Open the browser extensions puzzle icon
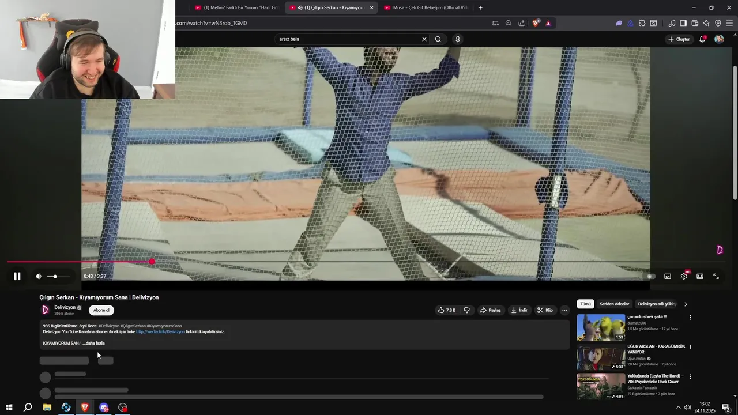The height and width of the screenshot is (415, 738). coord(642,23)
